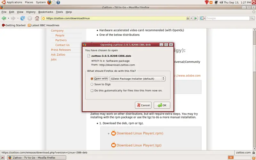Click the network monitor tray icon
The image size is (256, 160).
pyautogui.click(x=216, y=2)
